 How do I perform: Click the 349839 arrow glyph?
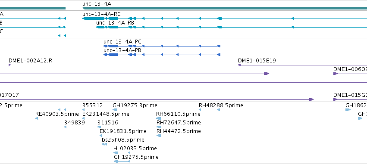click(65, 127)
